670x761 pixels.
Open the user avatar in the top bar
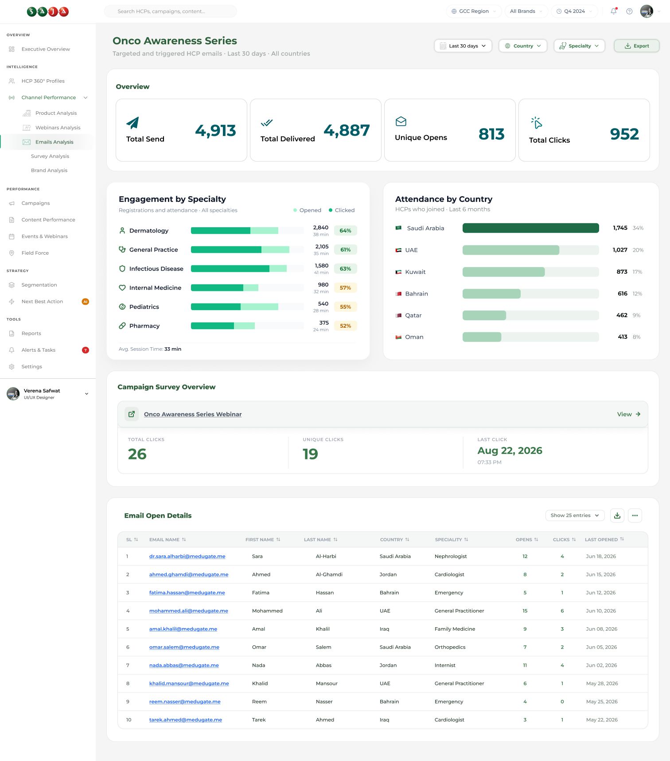tap(647, 11)
